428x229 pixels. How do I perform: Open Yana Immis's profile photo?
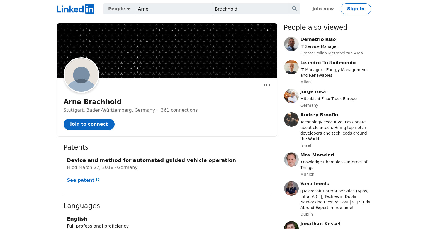pos(291,188)
